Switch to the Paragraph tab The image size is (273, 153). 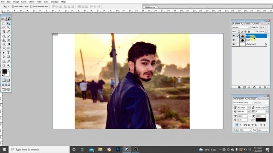[252, 99]
